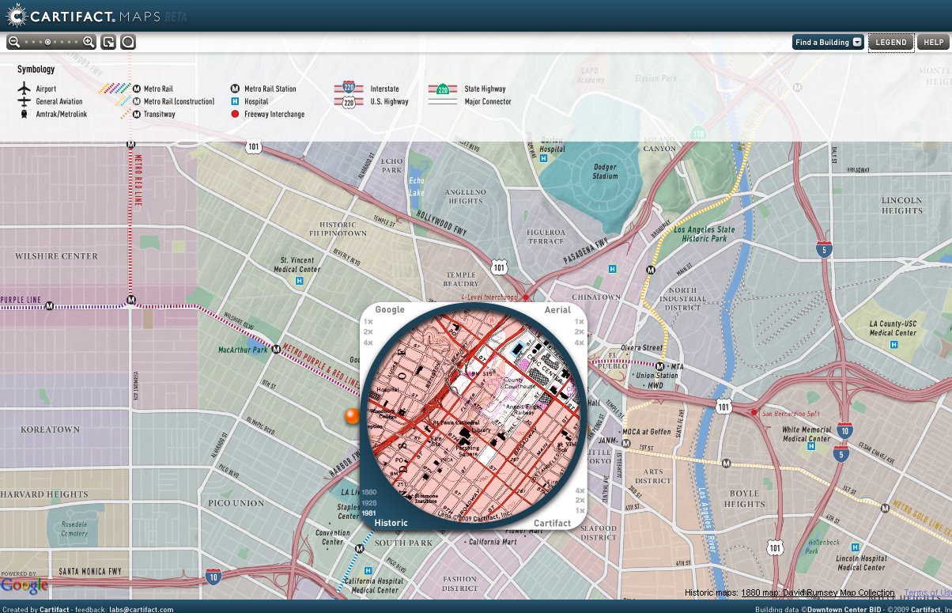Open the Google logo in the corner
The width and height of the screenshot is (952, 613).
25,586
